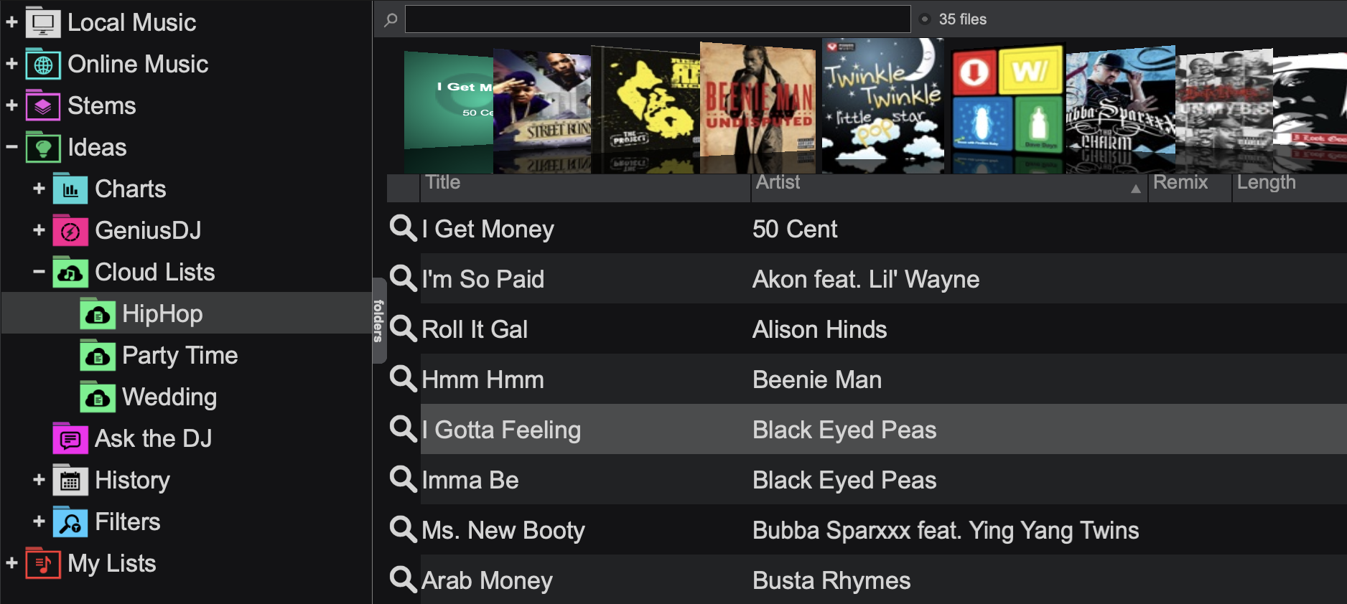1347x604 pixels.
Task: Click the Online Music globe icon
Action: tap(43, 65)
